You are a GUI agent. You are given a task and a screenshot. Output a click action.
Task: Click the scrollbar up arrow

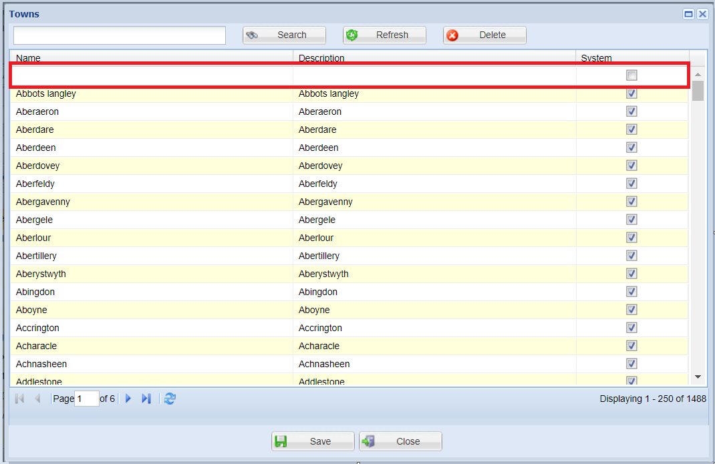(x=698, y=74)
